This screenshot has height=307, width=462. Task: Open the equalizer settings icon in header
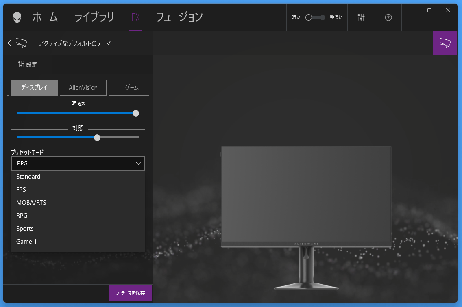click(x=361, y=17)
